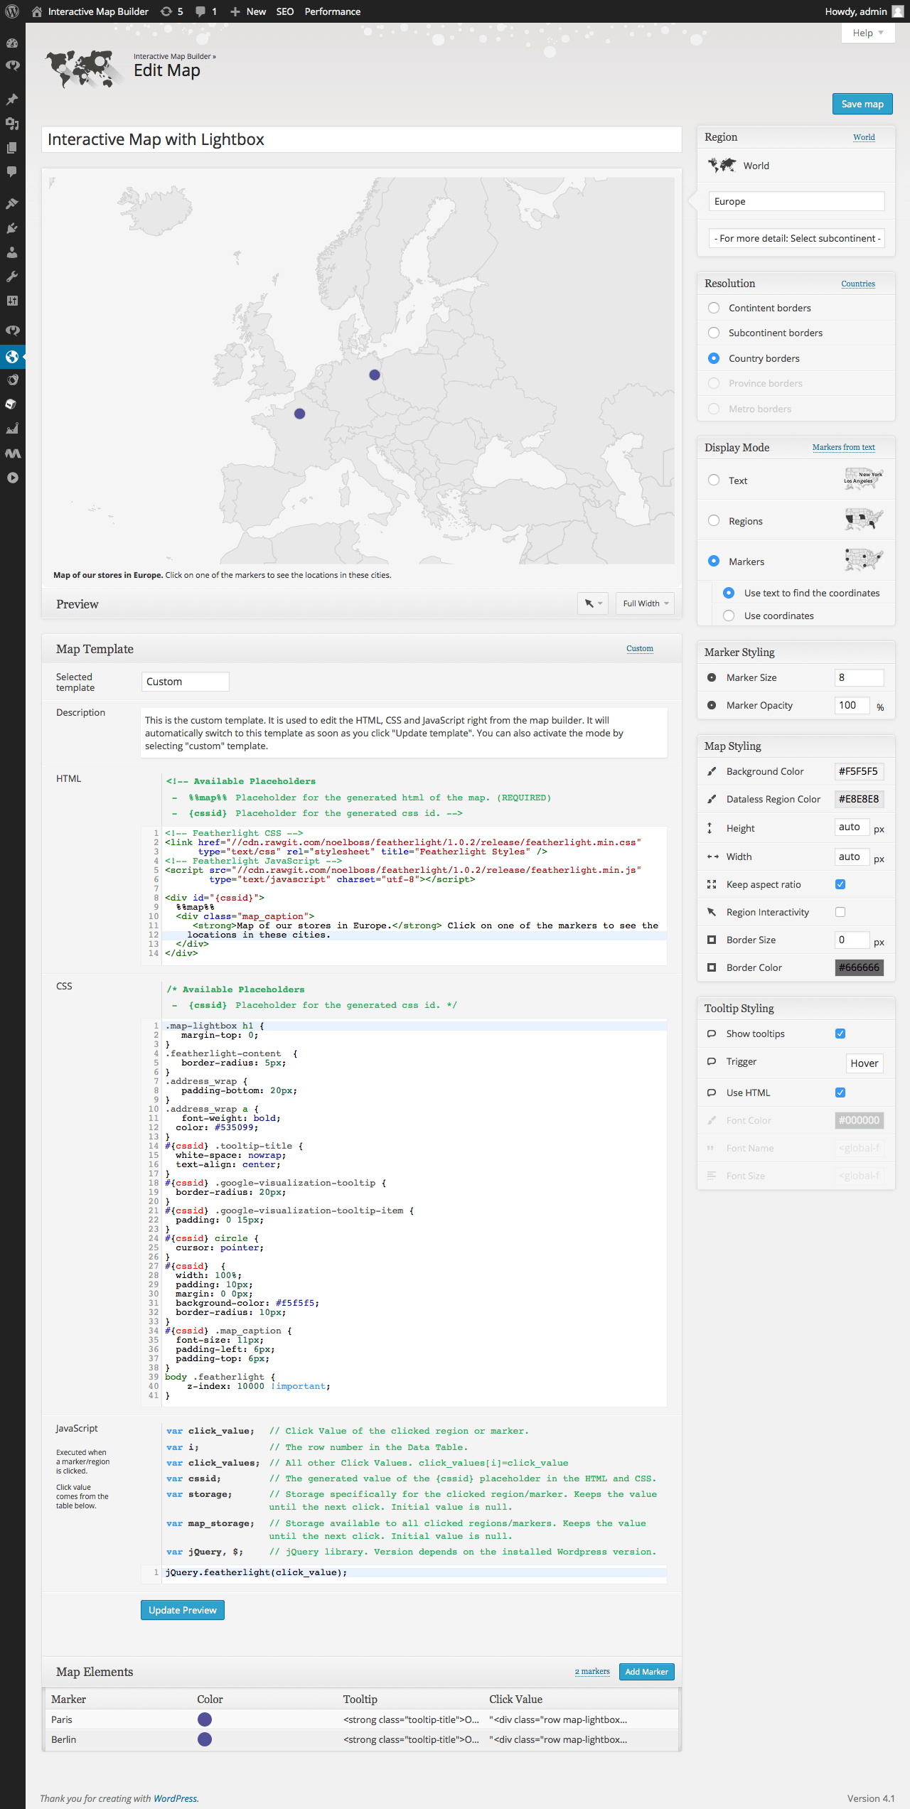This screenshot has width=910, height=1809.
Task: Click the highlighted globe icon in the sidebar
Action: [x=12, y=356]
